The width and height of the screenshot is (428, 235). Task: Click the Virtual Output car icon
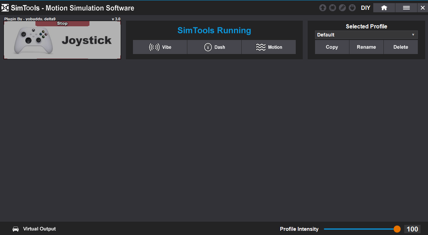click(x=16, y=229)
